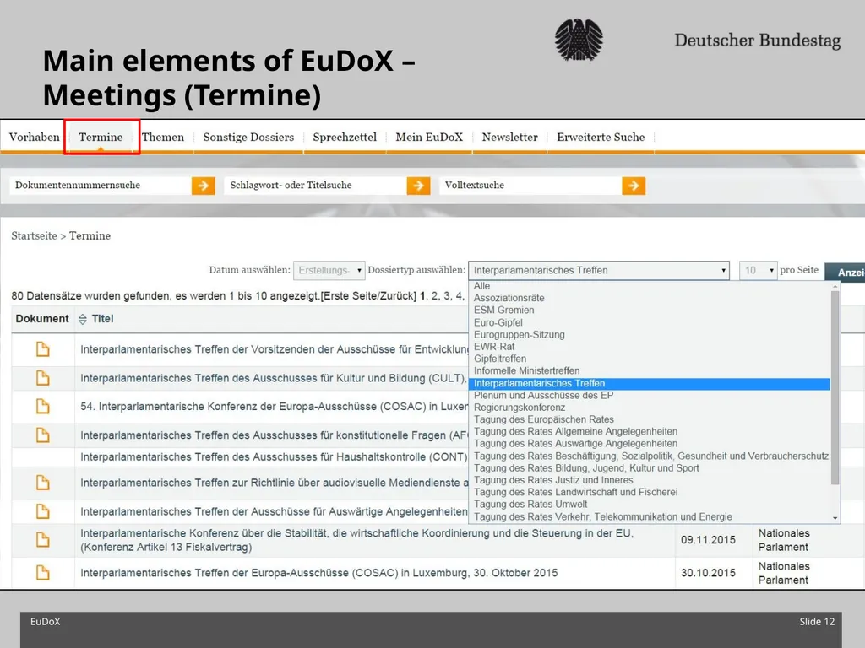Open document icon for audiovisuelle Mediendienste row
The height and width of the screenshot is (648, 865).
pyautogui.click(x=42, y=482)
